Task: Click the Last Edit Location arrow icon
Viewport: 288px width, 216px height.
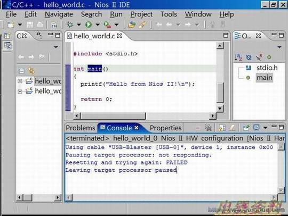Action: tap(159, 24)
